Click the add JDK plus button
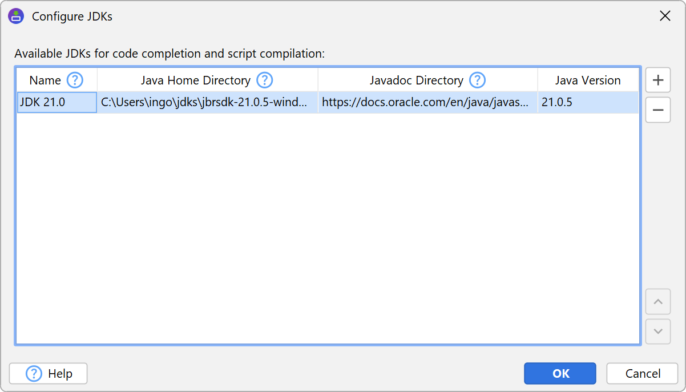 click(657, 80)
